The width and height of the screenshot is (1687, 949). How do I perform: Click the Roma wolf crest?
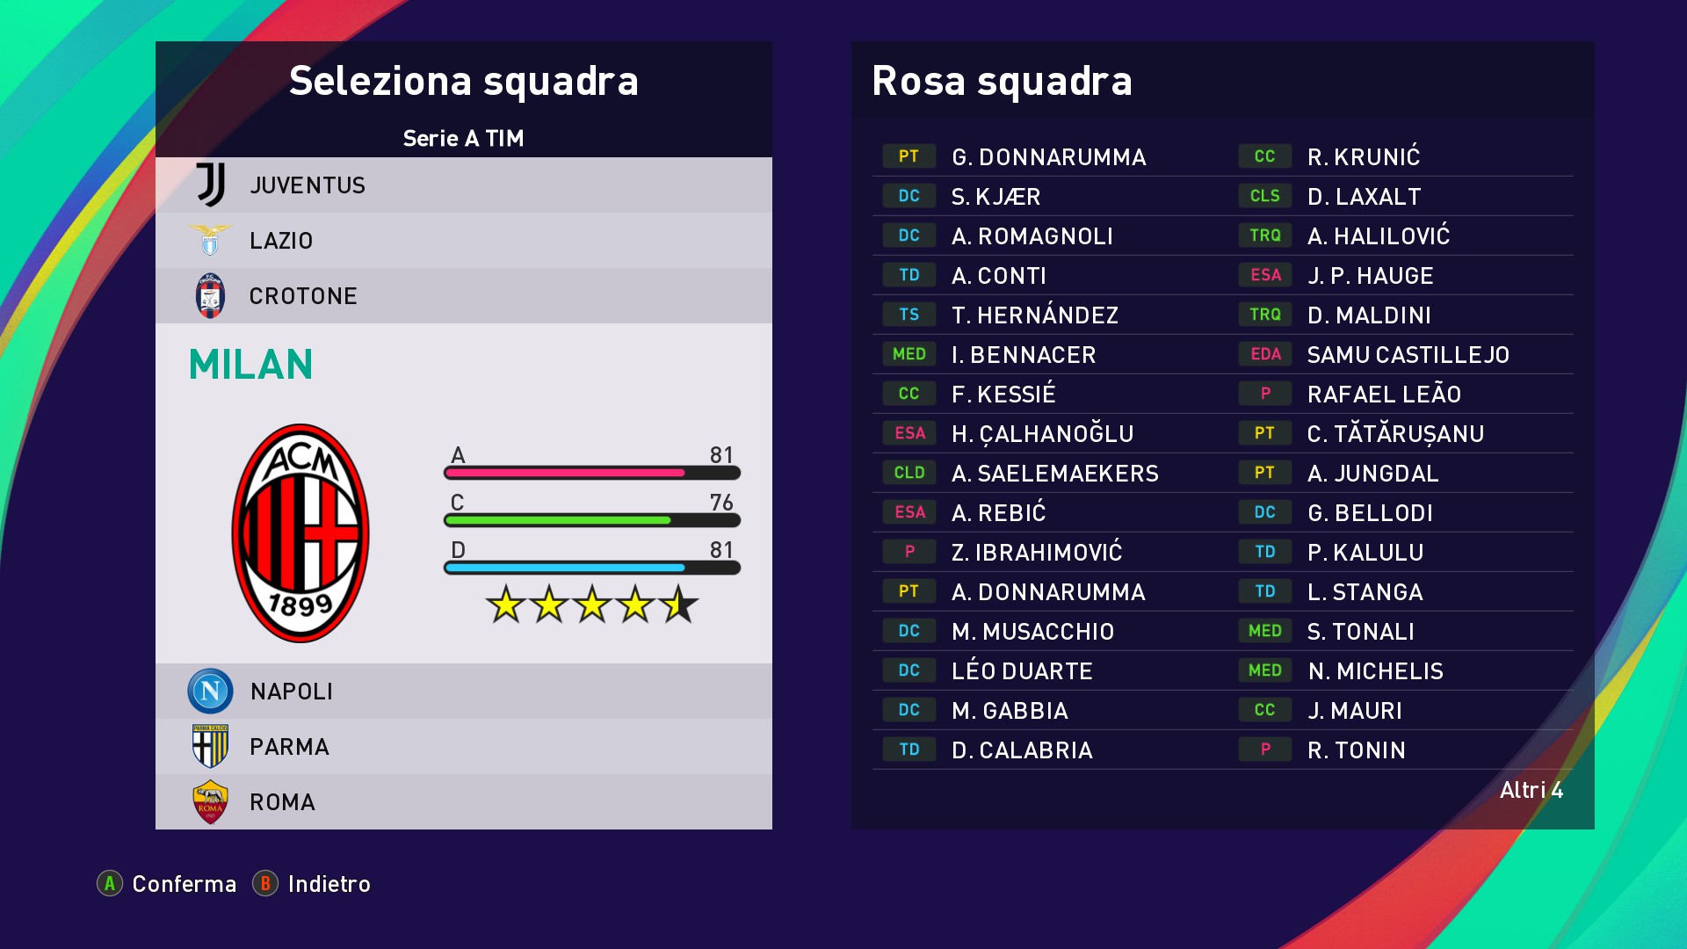pos(210,801)
